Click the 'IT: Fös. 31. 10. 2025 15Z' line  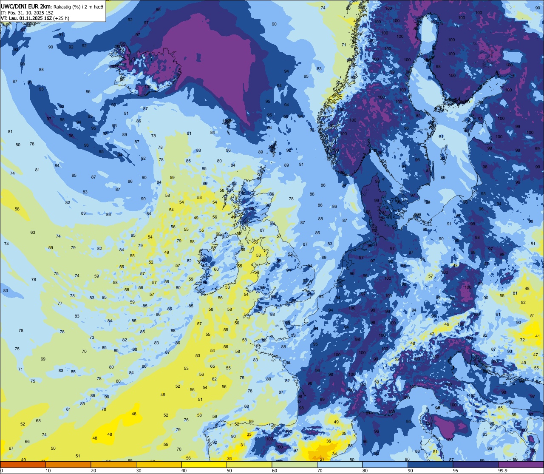point(27,13)
